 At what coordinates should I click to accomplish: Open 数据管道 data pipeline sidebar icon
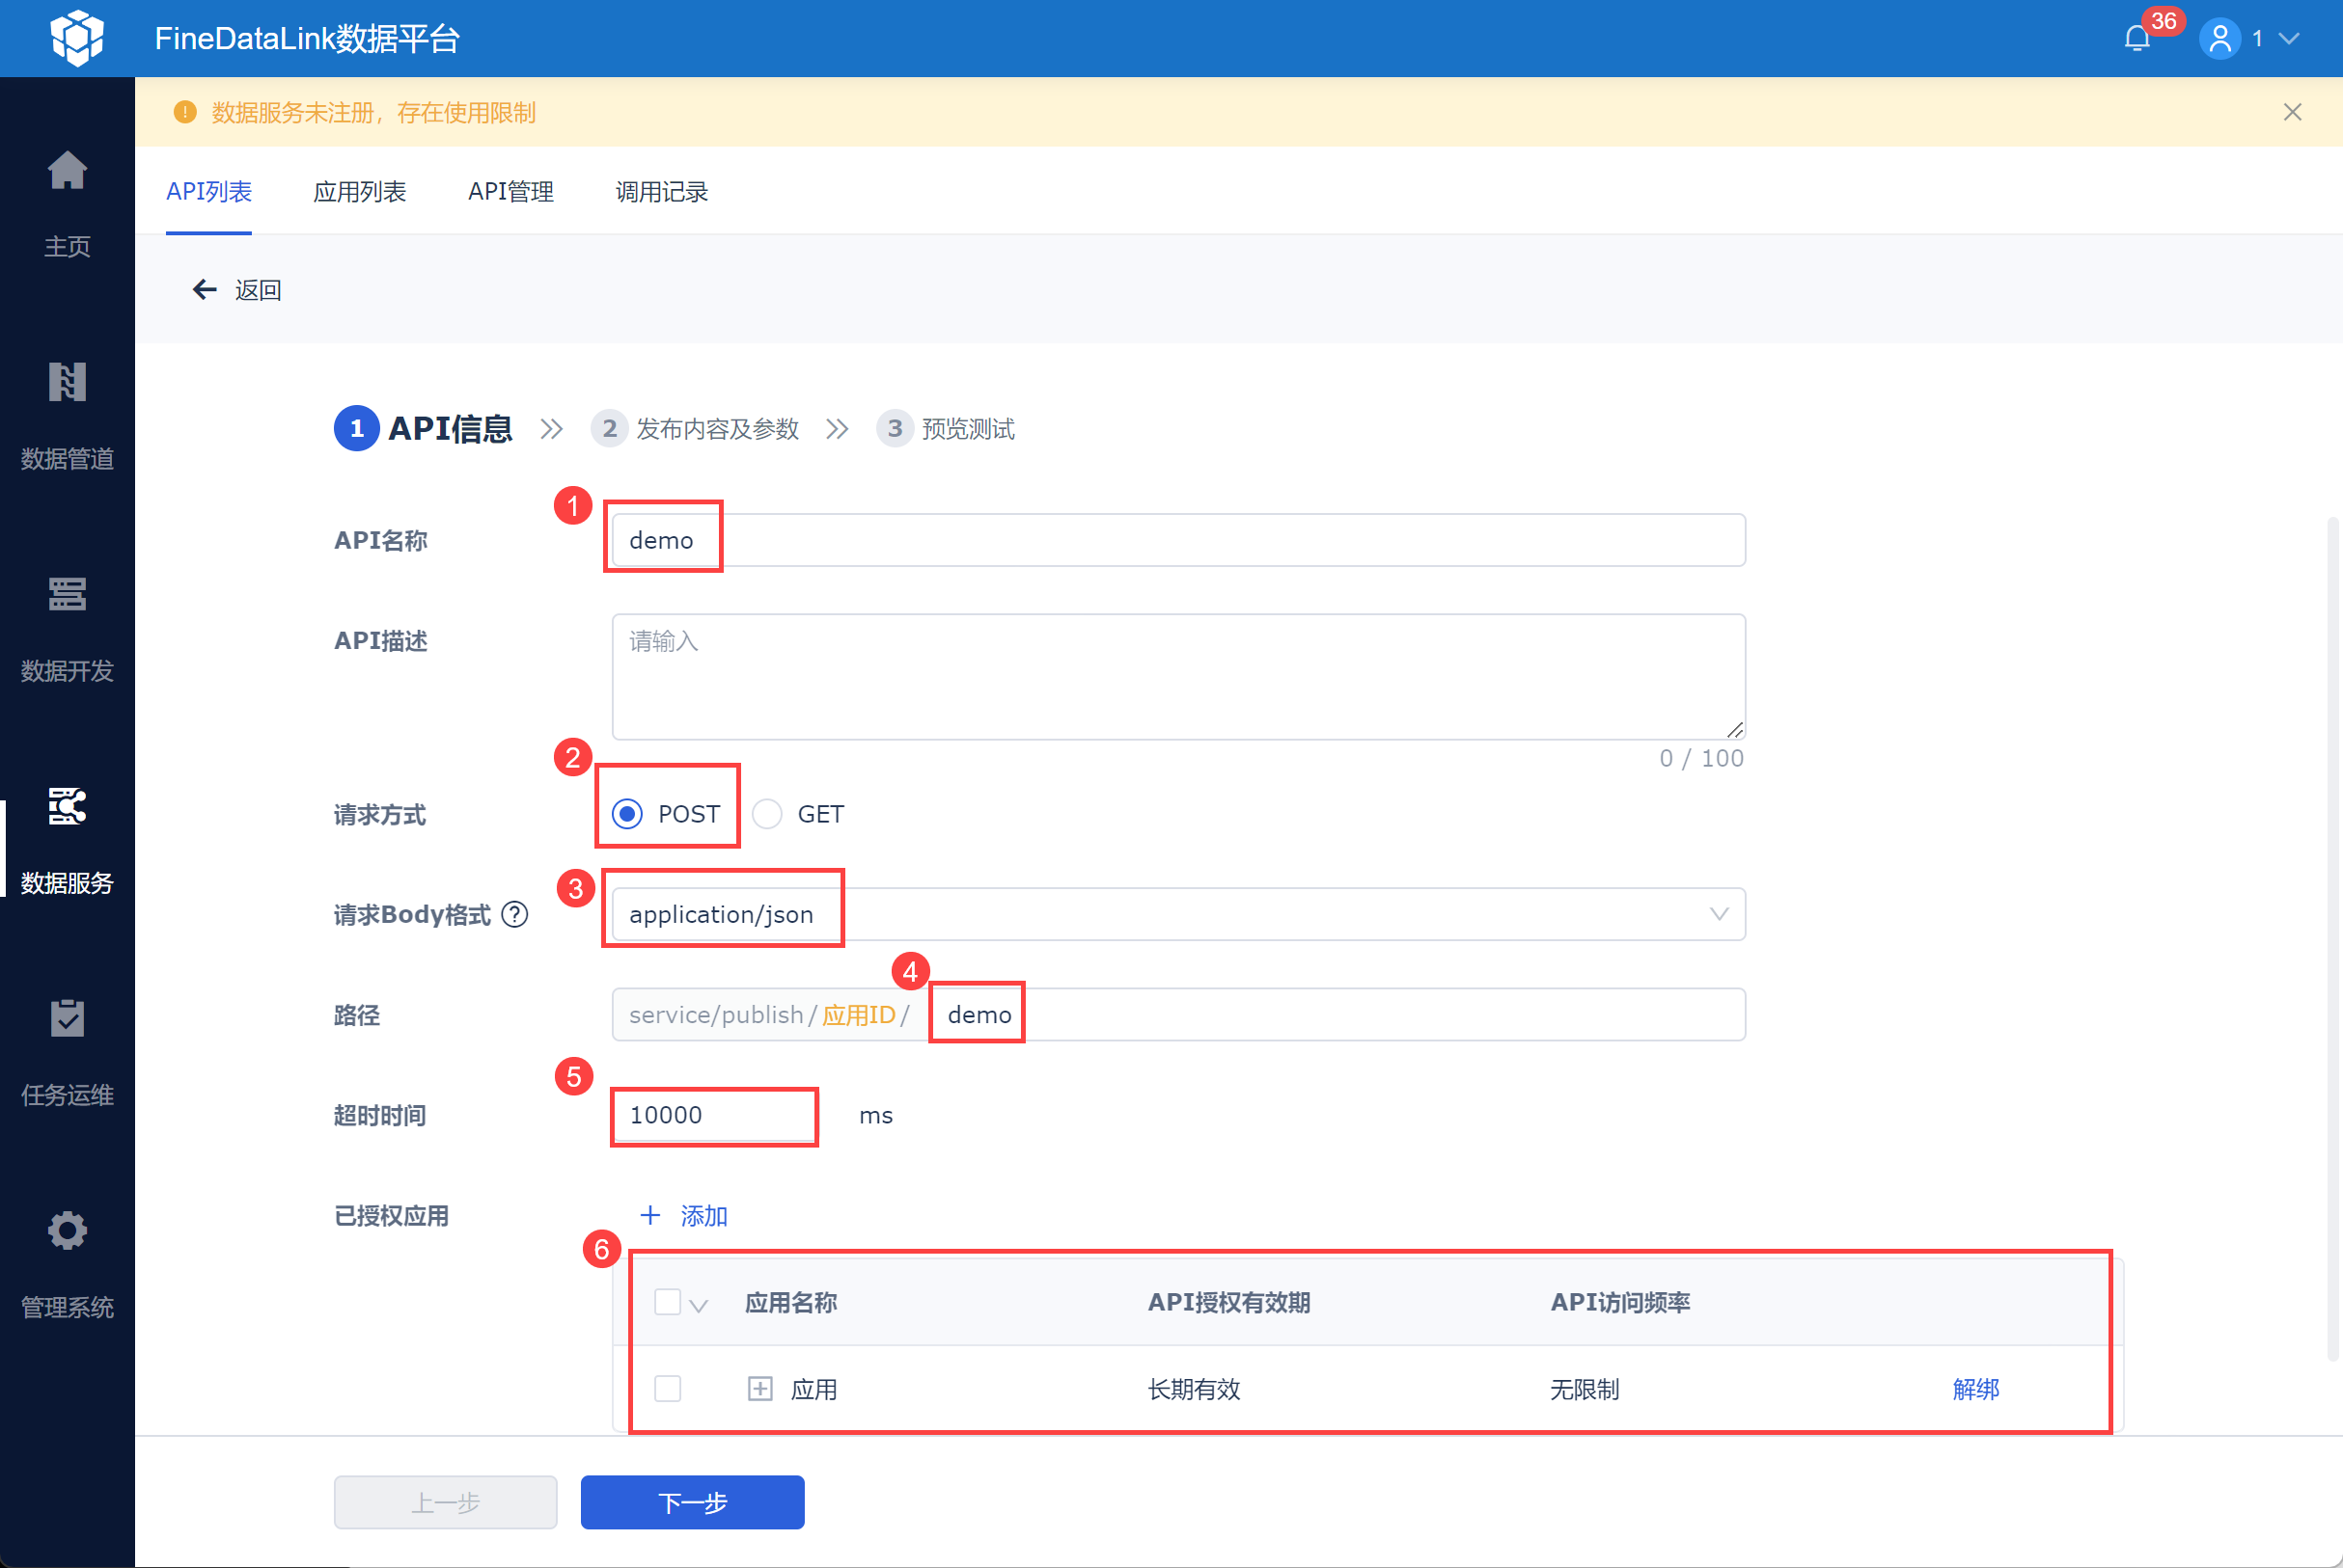(x=67, y=382)
